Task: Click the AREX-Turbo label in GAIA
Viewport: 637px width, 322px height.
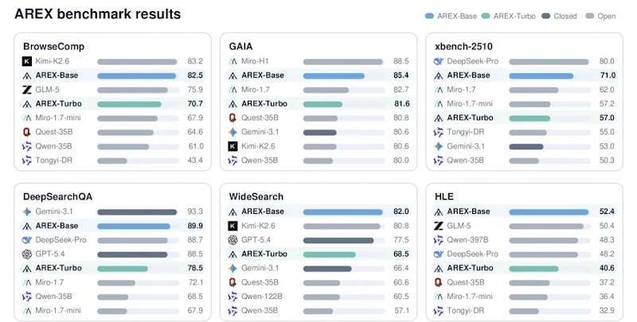Action: point(264,104)
